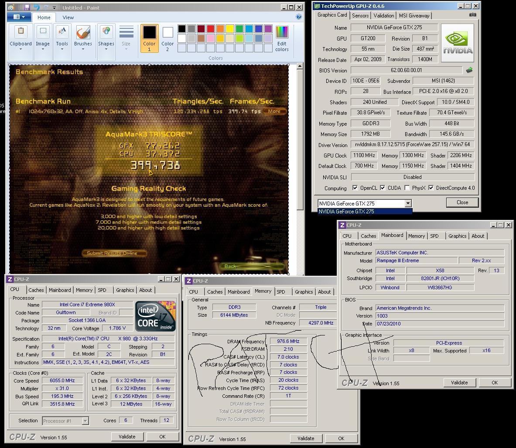
Task: Click the DRAM Frequency 976.6 MHz value
Action: [x=288, y=341]
